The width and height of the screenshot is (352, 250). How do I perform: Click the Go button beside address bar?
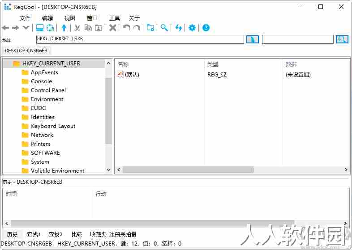(x=253, y=39)
